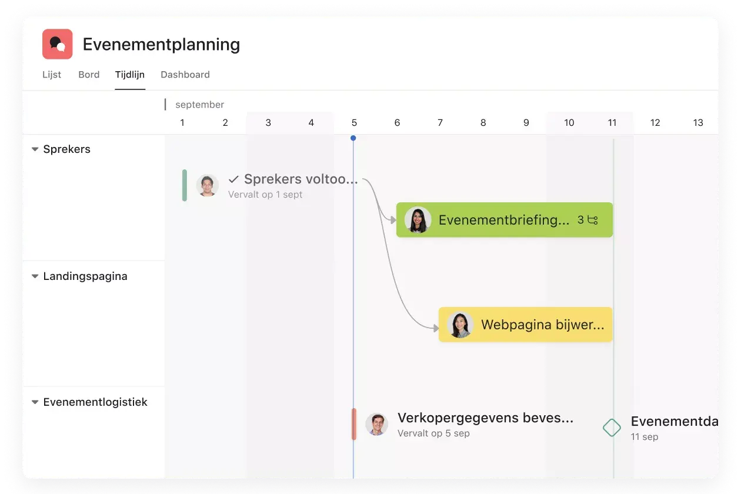This screenshot has width=741, height=494.
Task: Open subtasks icon on Evenementbriefing bar
Action: pos(592,220)
